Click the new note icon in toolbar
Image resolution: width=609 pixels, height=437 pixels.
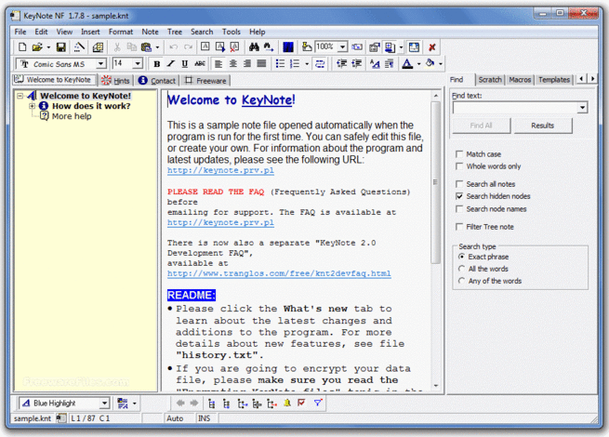pyautogui.click(x=205, y=47)
